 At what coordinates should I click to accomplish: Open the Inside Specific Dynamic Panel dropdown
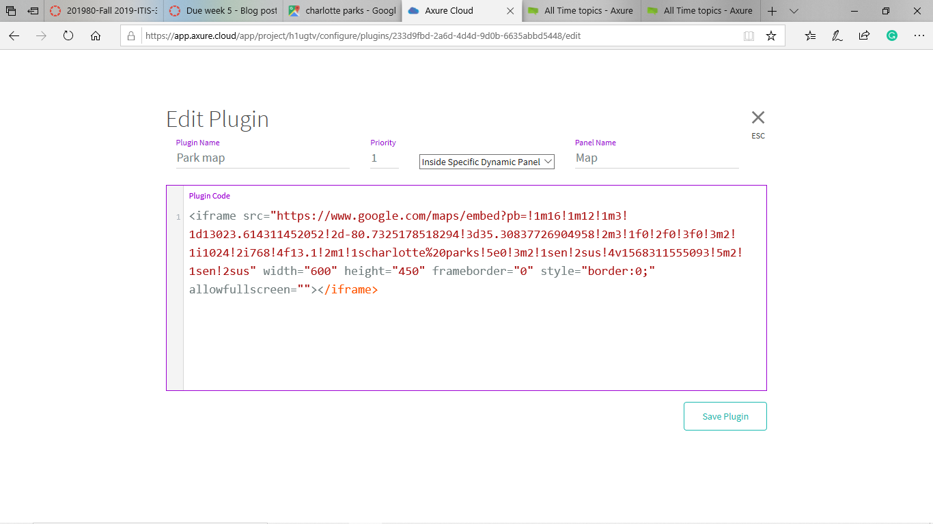pyautogui.click(x=486, y=162)
